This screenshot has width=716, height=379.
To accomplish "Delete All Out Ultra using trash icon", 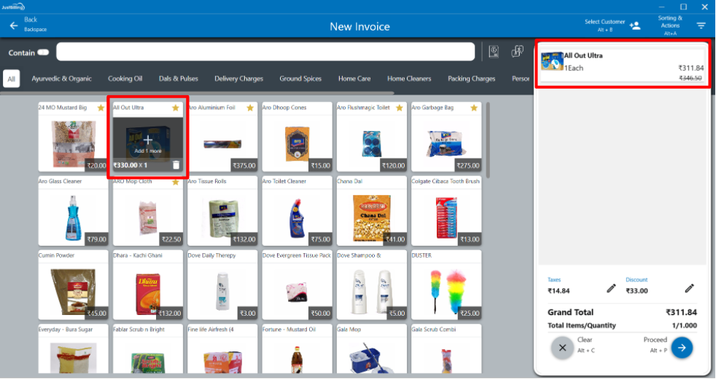I will (176, 165).
